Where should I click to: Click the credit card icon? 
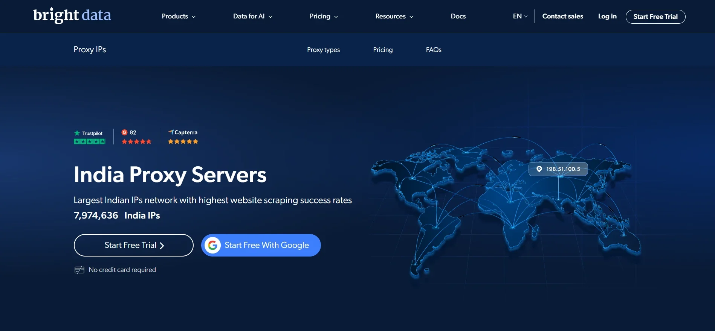pyautogui.click(x=79, y=270)
